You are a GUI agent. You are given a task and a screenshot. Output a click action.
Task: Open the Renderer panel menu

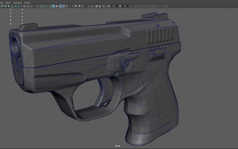click(x=17, y=3)
